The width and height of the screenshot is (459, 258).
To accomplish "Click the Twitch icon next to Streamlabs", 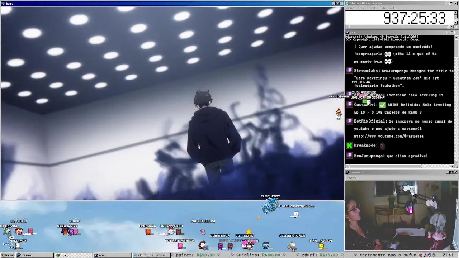I will coord(350,71).
